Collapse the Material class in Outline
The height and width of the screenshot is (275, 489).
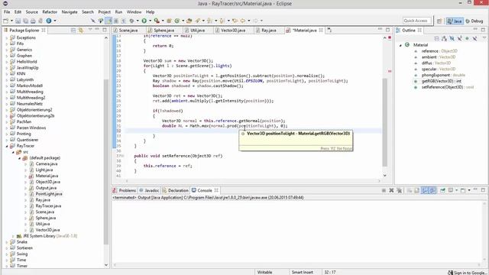400,45
